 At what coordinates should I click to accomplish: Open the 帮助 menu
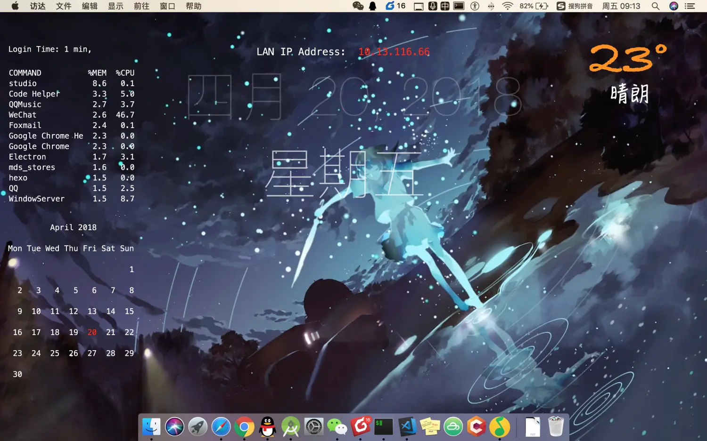[194, 6]
